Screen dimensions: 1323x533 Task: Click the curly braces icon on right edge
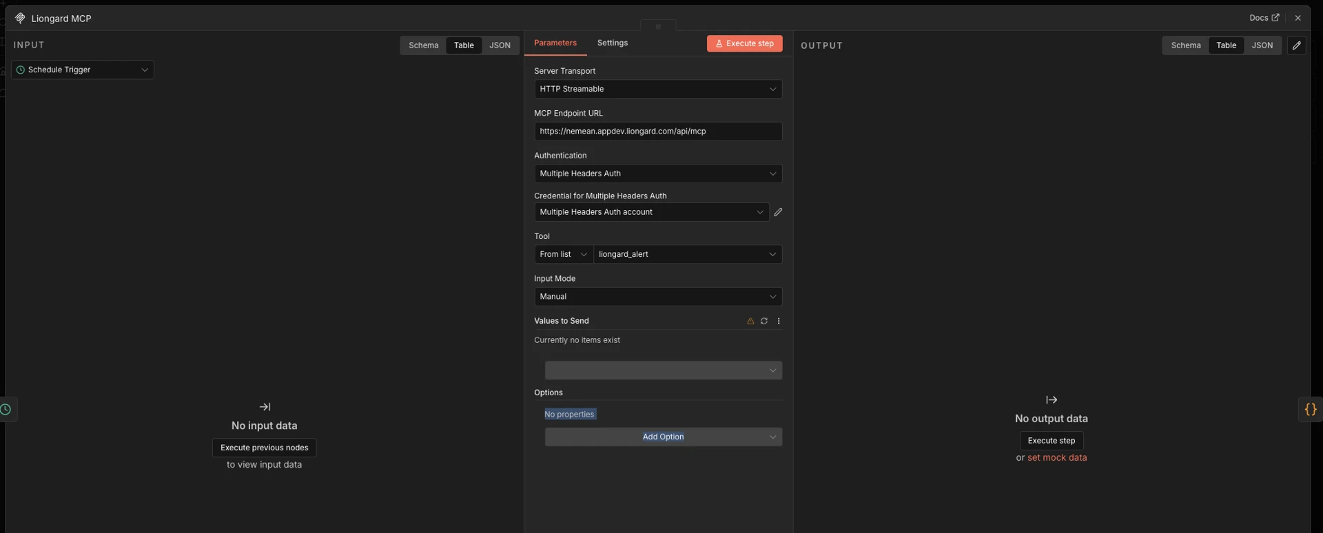[1311, 409]
